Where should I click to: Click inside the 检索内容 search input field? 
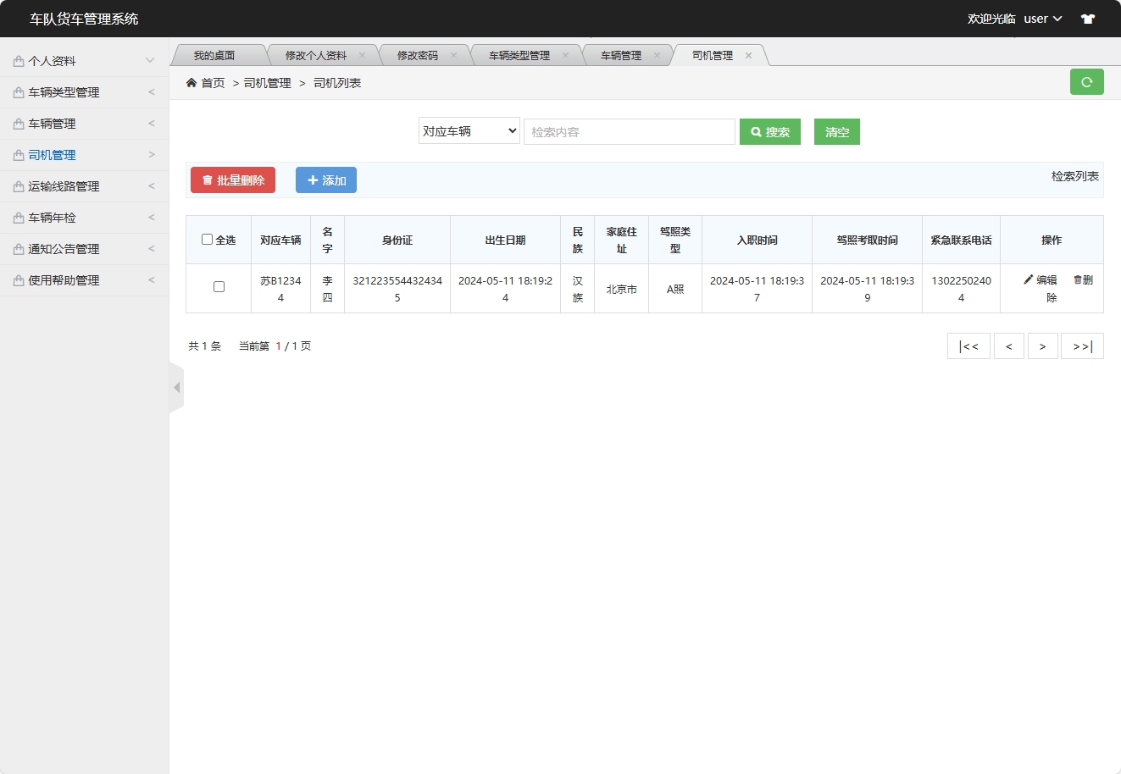(630, 131)
